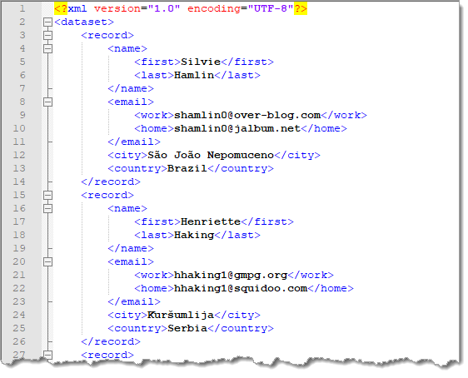Click line number 12 in the margin
The height and width of the screenshot is (378, 468).
19,155
